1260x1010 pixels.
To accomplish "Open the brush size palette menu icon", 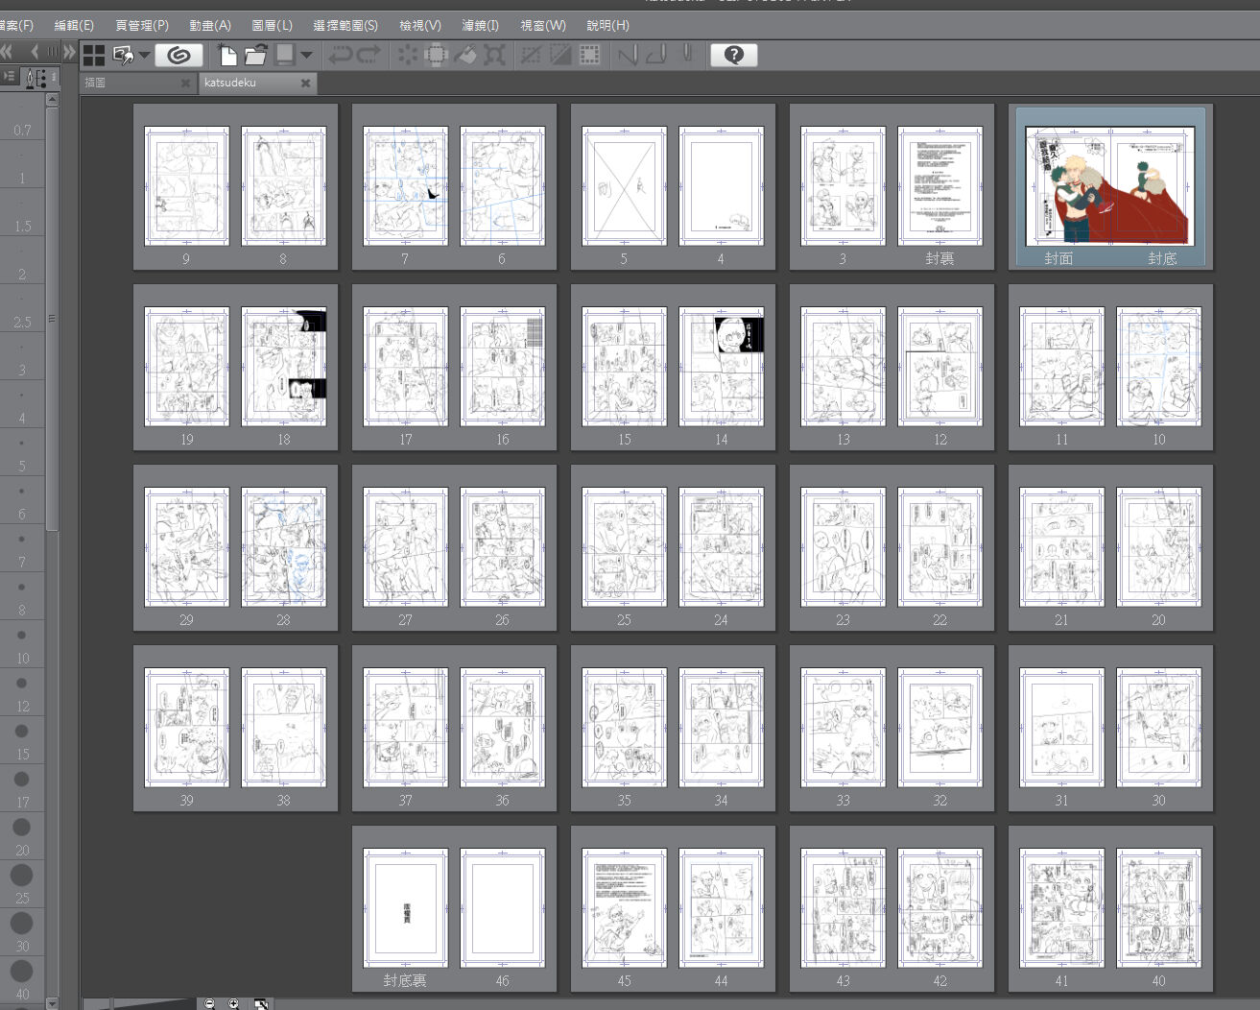I will [9, 76].
